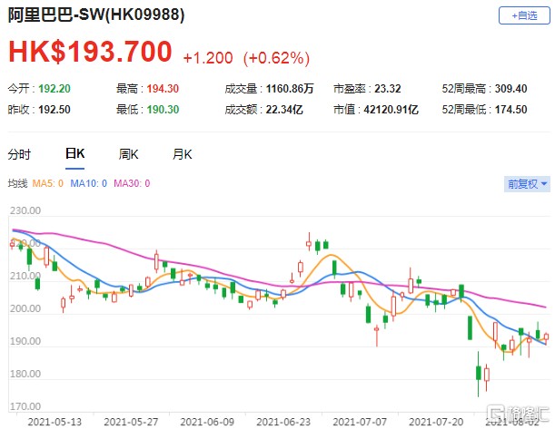The width and height of the screenshot is (555, 429).
Task: Open the 周K weekly chart tab
Action: (x=128, y=154)
